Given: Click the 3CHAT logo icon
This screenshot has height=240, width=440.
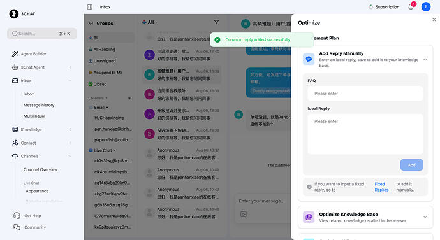Looking at the screenshot, I should pos(14,14).
